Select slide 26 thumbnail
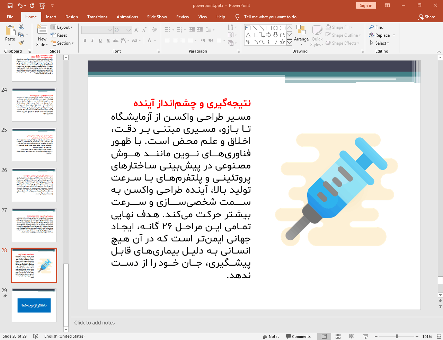Screen dimensions: 443x340 click(x=34, y=185)
